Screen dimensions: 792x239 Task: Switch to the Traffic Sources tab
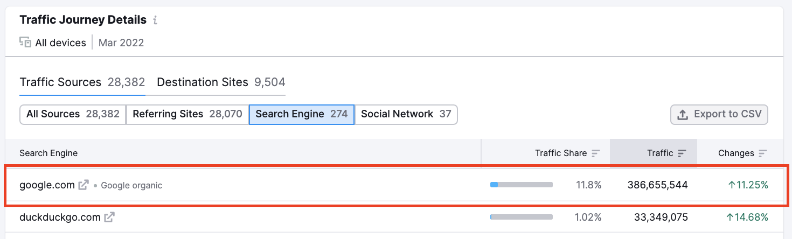point(82,82)
